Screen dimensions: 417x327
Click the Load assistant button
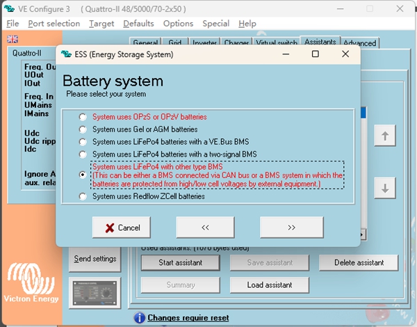tap(270, 285)
